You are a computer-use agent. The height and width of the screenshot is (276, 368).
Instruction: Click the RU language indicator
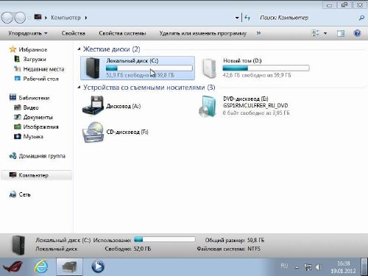(284, 266)
